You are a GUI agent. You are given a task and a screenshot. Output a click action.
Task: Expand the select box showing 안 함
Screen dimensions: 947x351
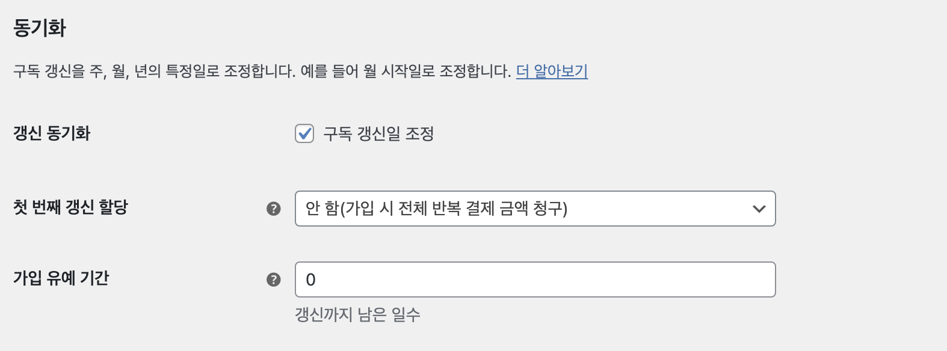click(x=535, y=209)
